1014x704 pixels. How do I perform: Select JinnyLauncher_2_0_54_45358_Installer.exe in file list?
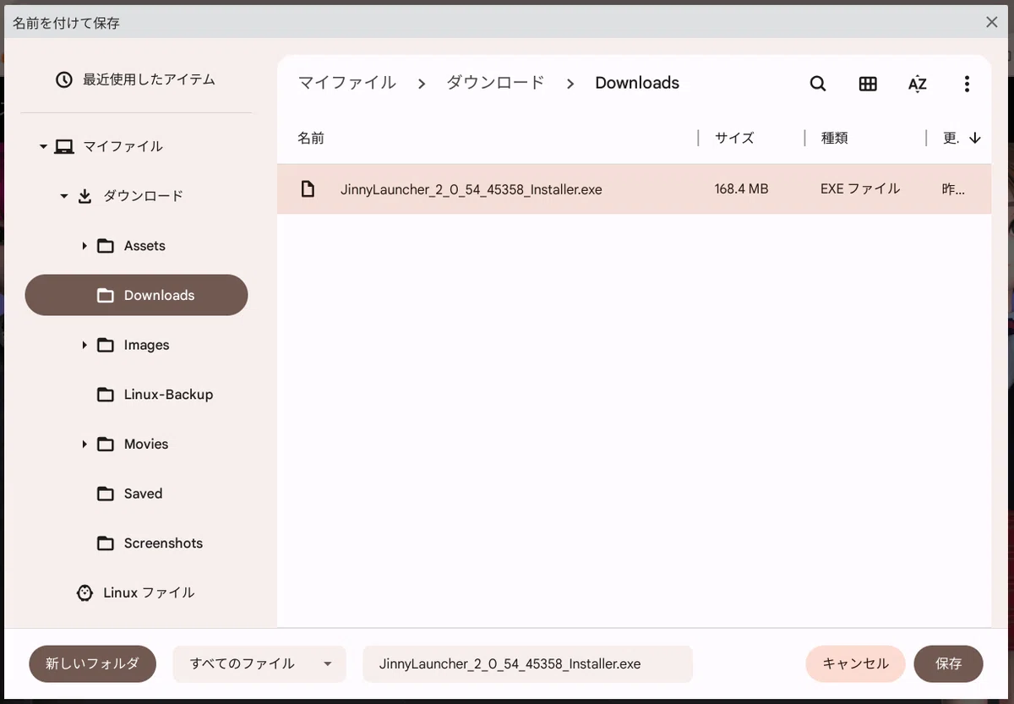click(x=634, y=189)
